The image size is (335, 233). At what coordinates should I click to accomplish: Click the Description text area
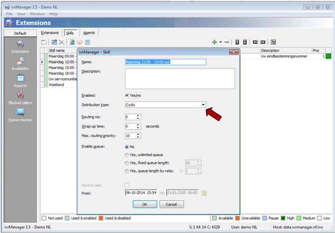[180, 79]
